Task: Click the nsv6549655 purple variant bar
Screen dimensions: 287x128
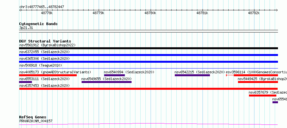Action: 106,82
